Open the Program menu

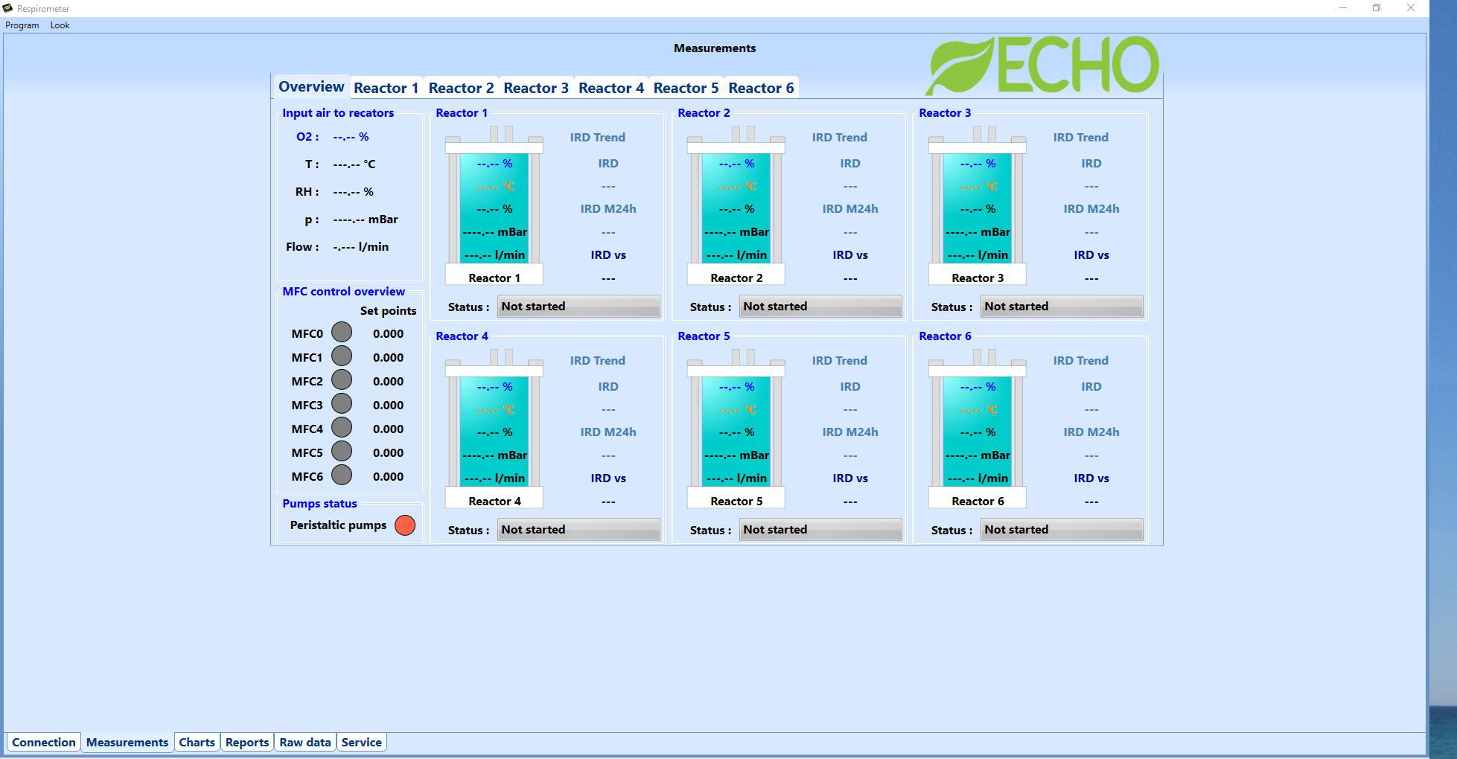(x=22, y=25)
